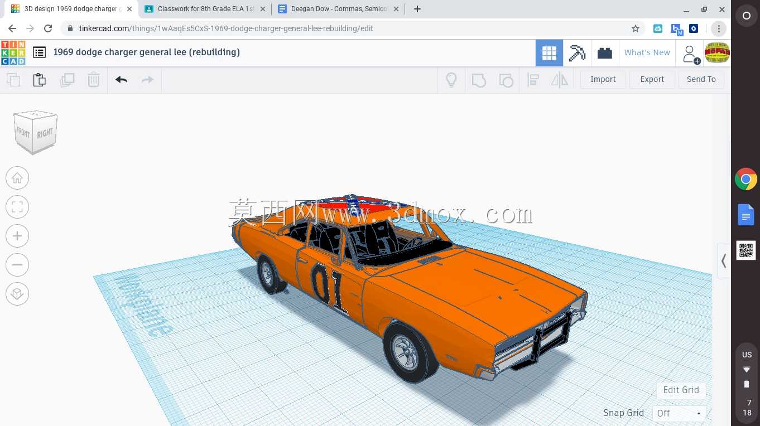Click the Duplicate and repeat icon

67,80
